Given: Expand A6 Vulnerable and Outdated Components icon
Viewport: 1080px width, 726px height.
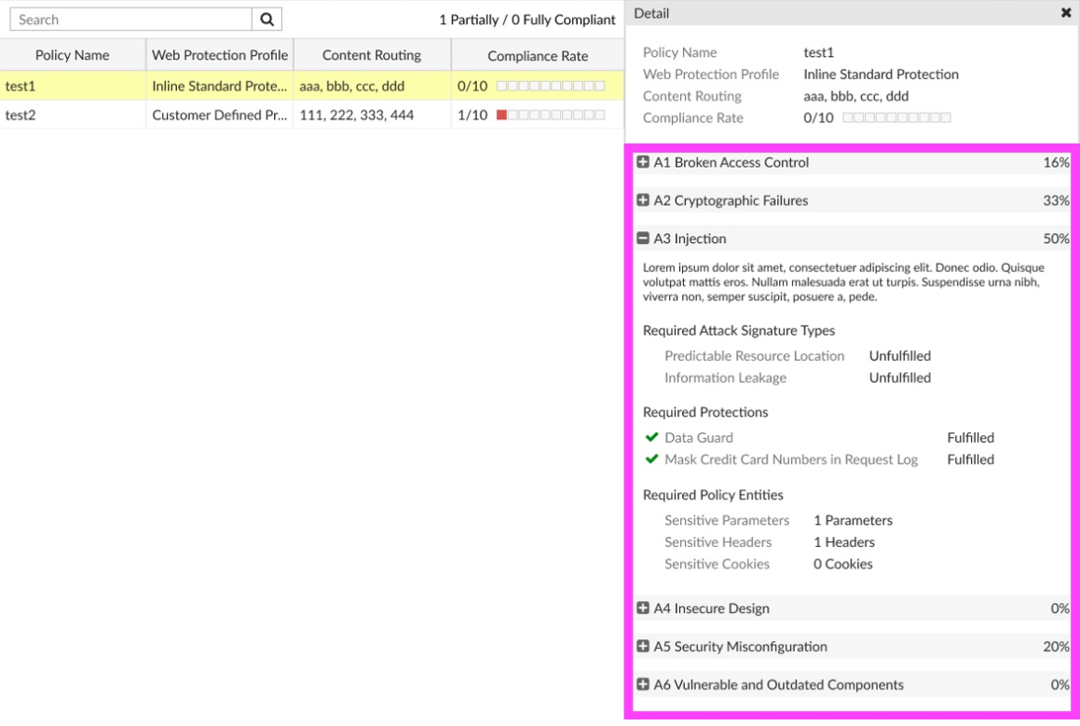Looking at the screenshot, I should point(643,684).
